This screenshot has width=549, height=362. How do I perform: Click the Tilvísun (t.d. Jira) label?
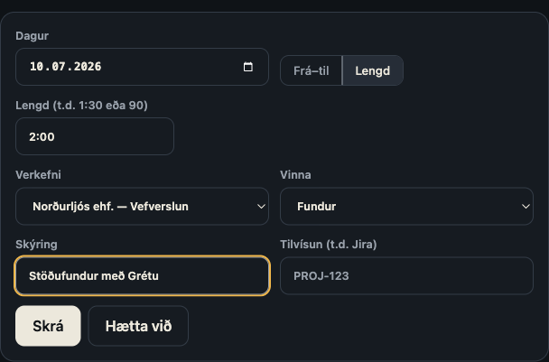pyautogui.click(x=329, y=245)
